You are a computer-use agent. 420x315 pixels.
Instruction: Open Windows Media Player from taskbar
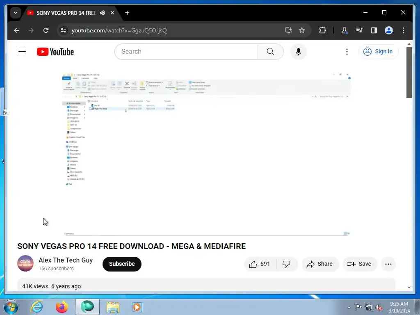click(x=138, y=307)
